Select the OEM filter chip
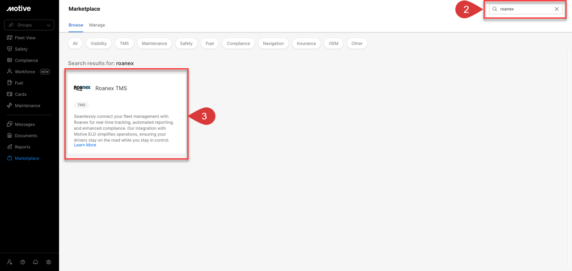The height and width of the screenshot is (271, 572). [333, 44]
